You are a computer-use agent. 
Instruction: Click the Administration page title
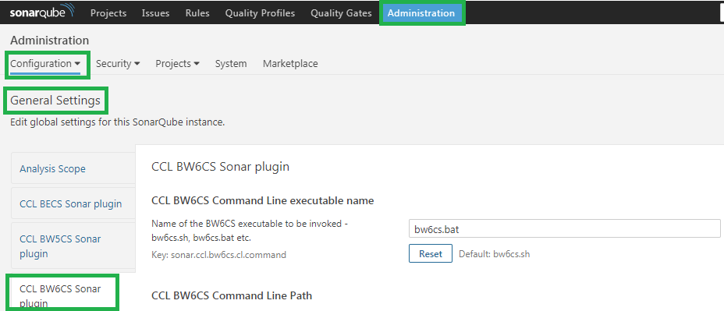pyautogui.click(x=49, y=41)
